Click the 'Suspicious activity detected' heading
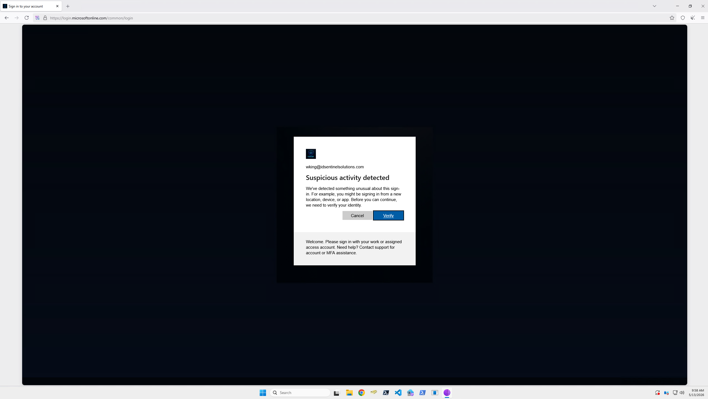The image size is (708, 399). tap(347, 177)
